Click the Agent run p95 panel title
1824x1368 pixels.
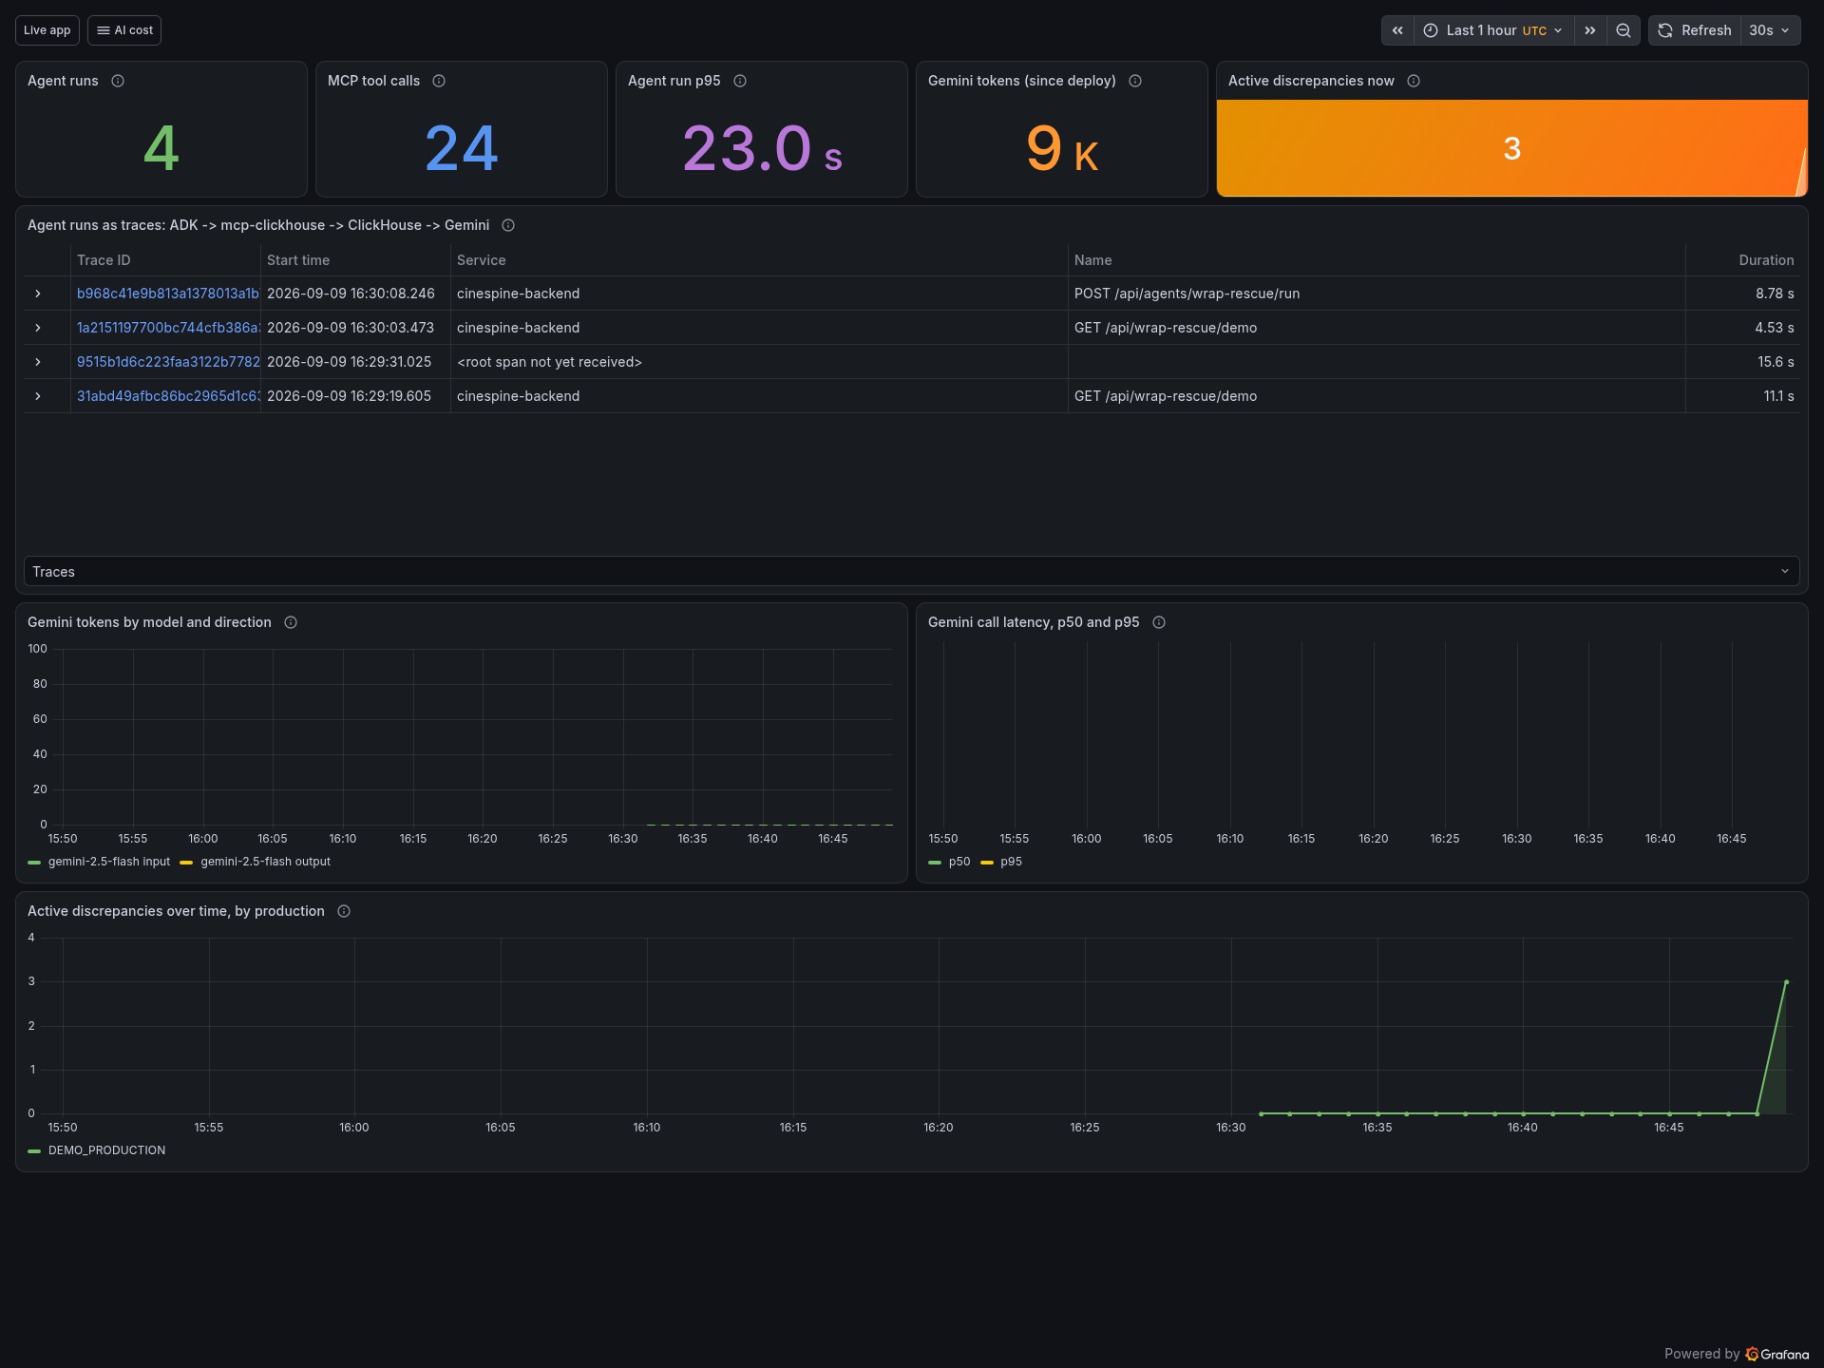(674, 81)
